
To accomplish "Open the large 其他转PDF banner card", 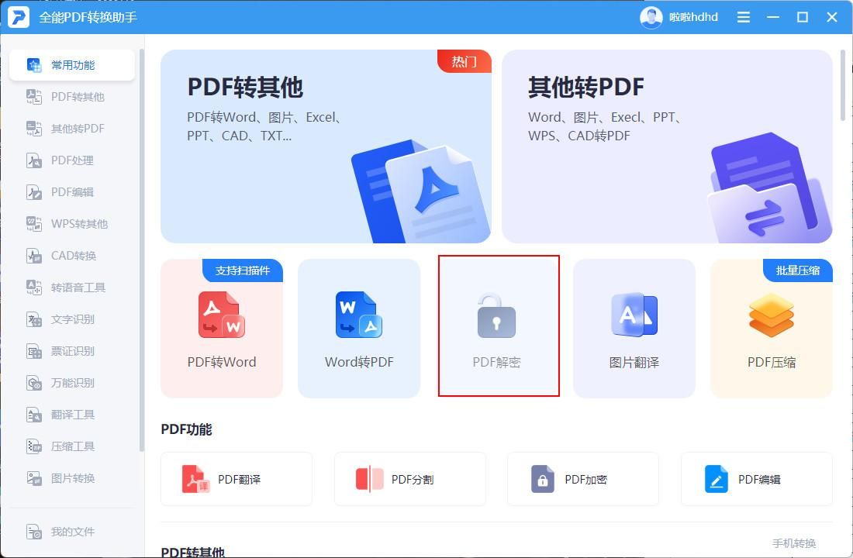I will (x=668, y=146).
